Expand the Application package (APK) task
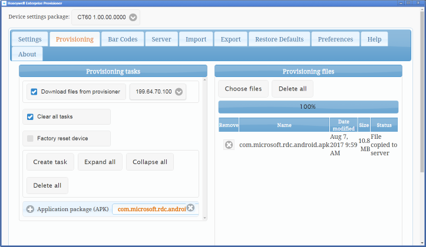Image resolution: width=426 pixels, height=247 pixels. click(30, 209)
